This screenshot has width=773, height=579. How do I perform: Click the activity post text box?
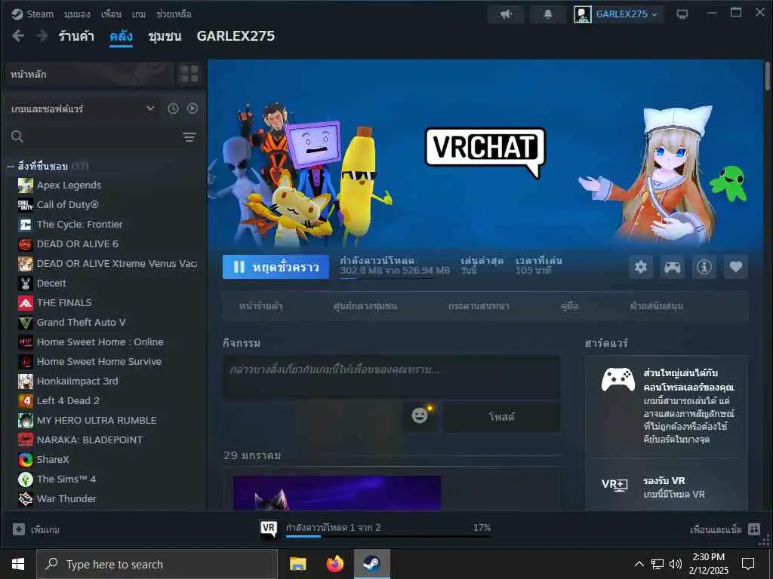click(392, 377)
